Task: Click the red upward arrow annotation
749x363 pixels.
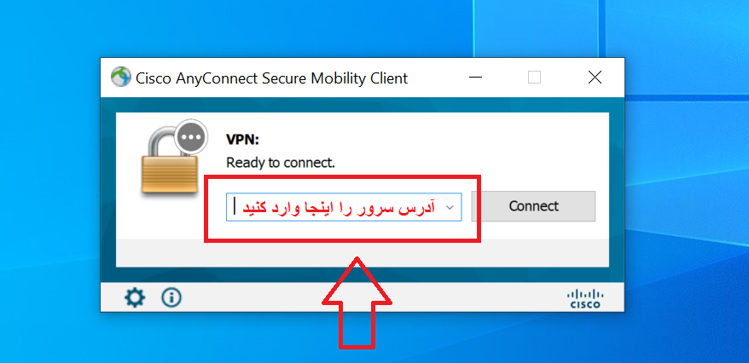Action: 357,302
